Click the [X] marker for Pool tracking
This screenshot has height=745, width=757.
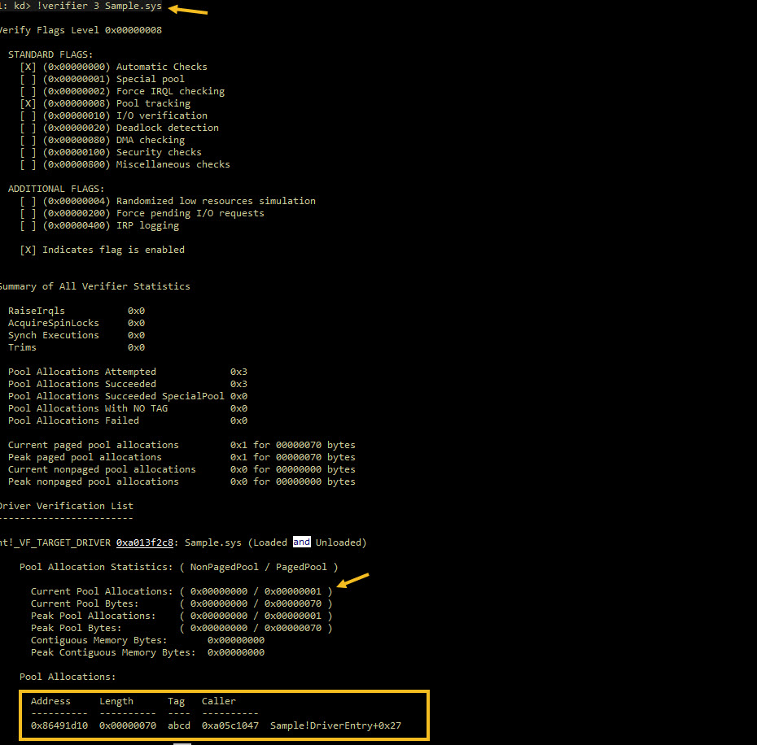28,103
